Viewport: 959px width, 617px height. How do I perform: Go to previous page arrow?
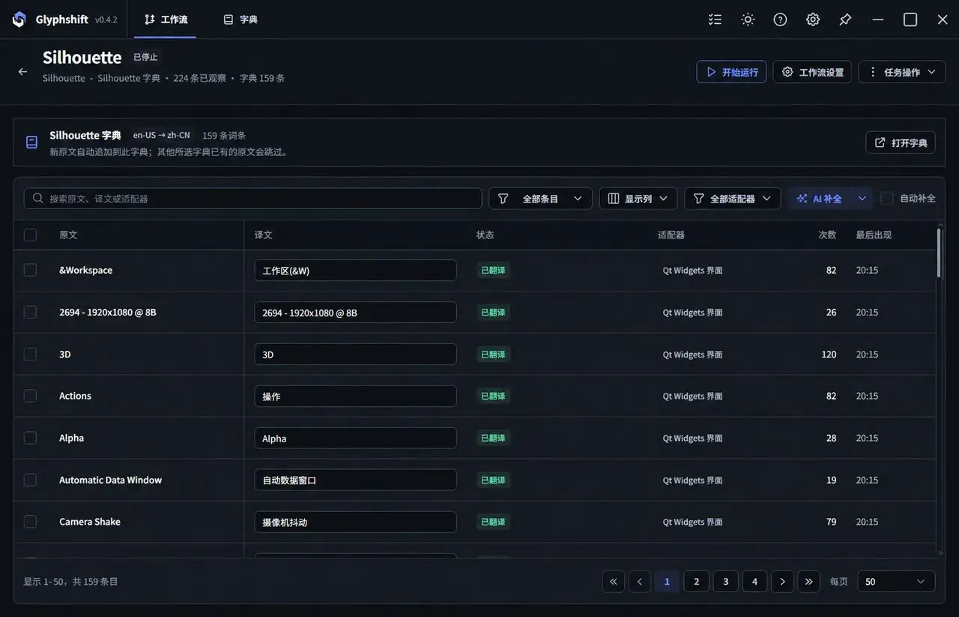(640, 582)
